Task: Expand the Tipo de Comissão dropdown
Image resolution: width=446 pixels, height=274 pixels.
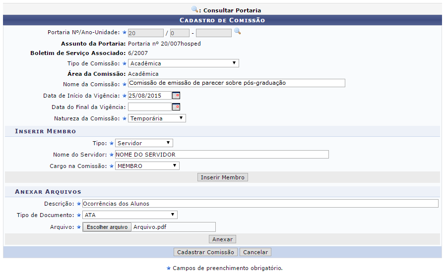Action: click(x=183, y=63)
